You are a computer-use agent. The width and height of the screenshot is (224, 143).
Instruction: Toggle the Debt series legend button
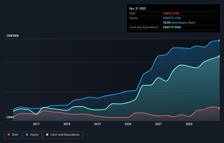click(13, 135)
